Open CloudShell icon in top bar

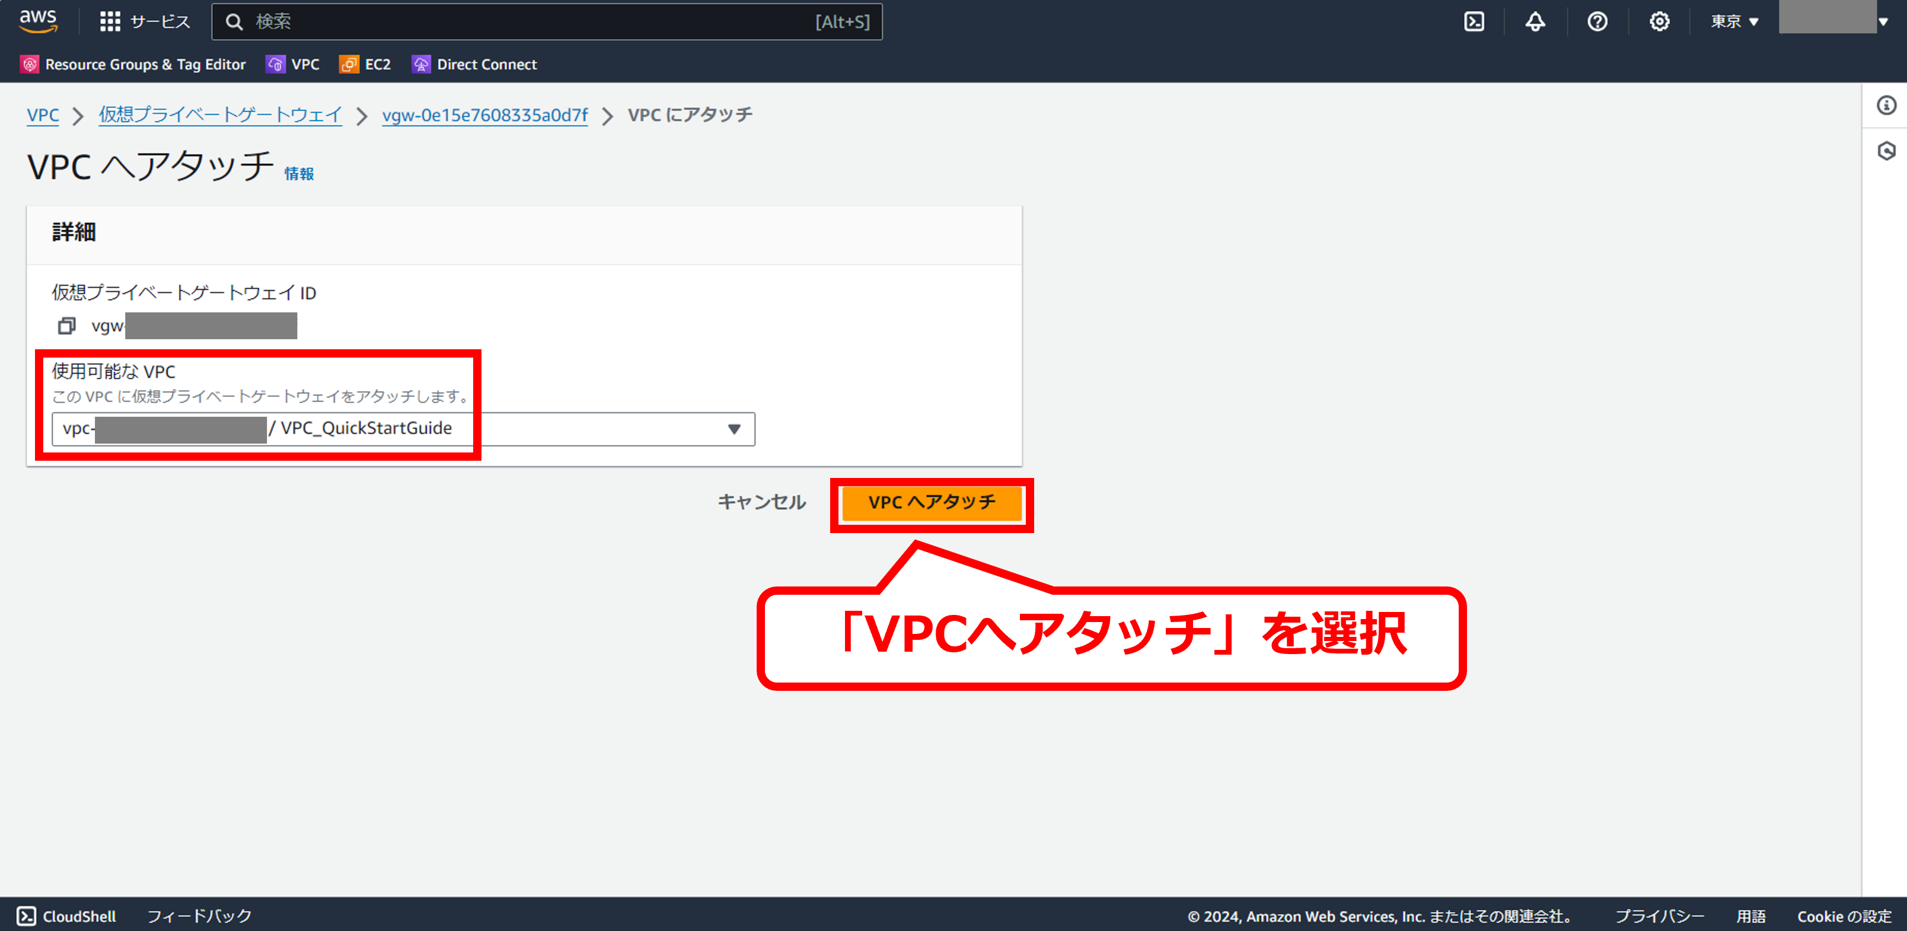click(x=1474, y=21)
